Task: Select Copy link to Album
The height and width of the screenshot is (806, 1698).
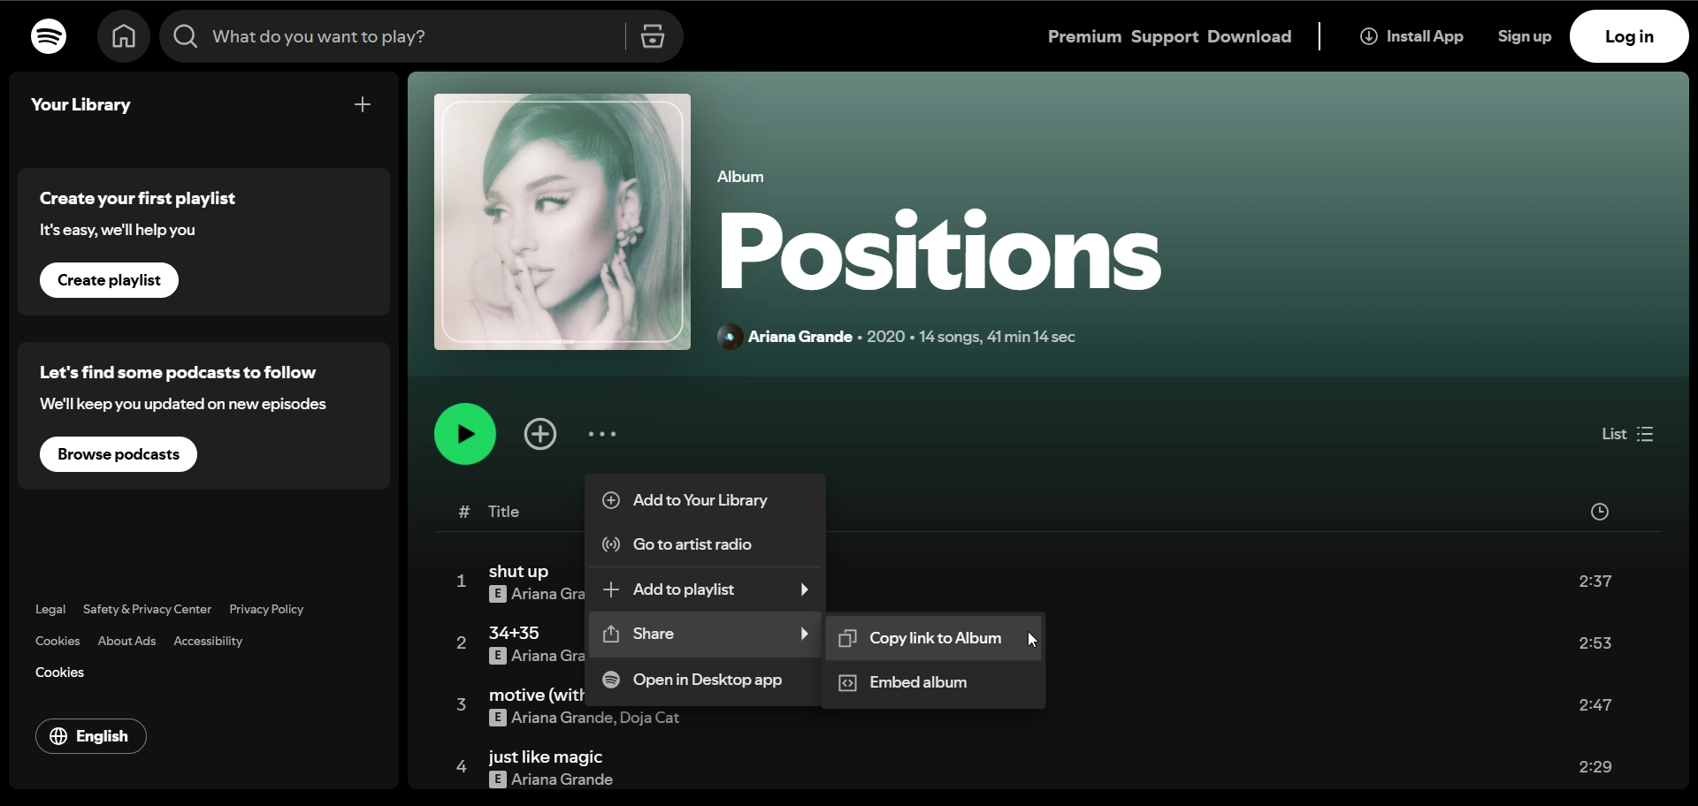Action: pyautogui.click(x=934, y=638)
